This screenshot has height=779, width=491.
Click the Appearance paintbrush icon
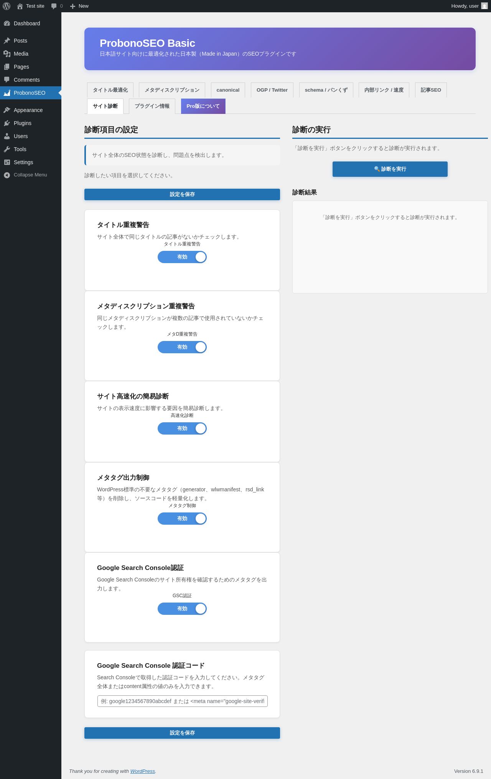coord(7,110)
